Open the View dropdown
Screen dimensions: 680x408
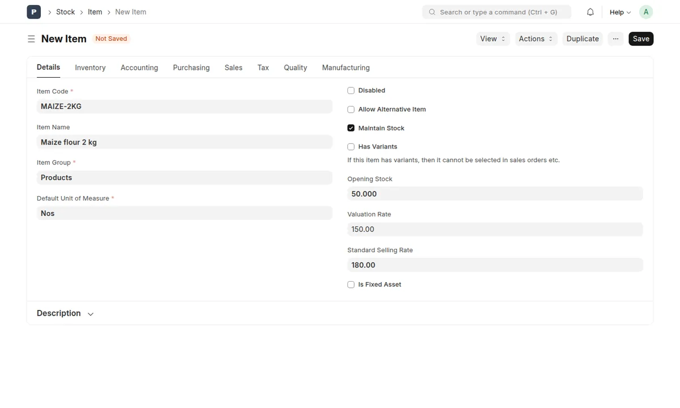point(493,39)
